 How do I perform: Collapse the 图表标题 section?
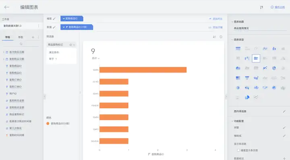232,22
